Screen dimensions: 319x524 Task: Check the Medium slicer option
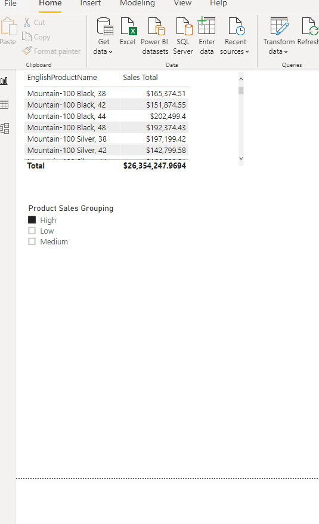pyautogui.click(x=32, y=241)
